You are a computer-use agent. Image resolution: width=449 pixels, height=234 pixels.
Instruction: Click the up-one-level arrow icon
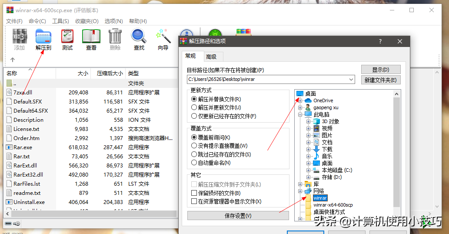coord(13,60)
